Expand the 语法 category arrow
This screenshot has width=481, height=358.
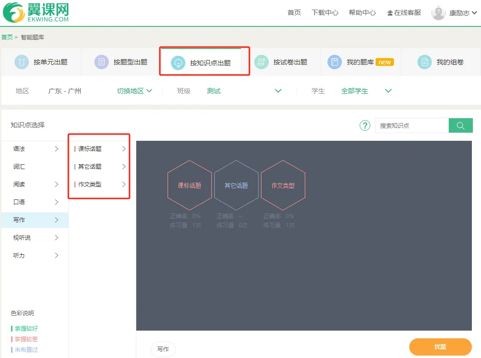(x=56, y=149)
